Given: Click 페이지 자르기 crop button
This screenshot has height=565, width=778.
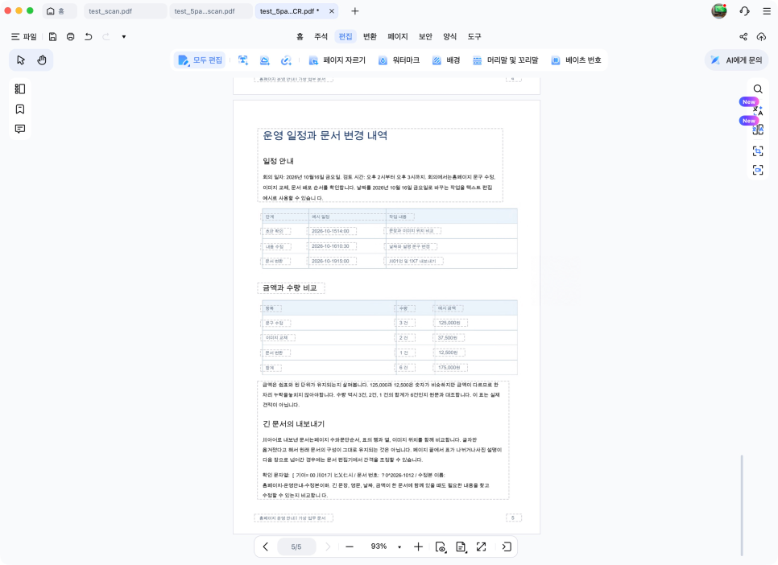Looking at the screenshot, I should 337,60.
